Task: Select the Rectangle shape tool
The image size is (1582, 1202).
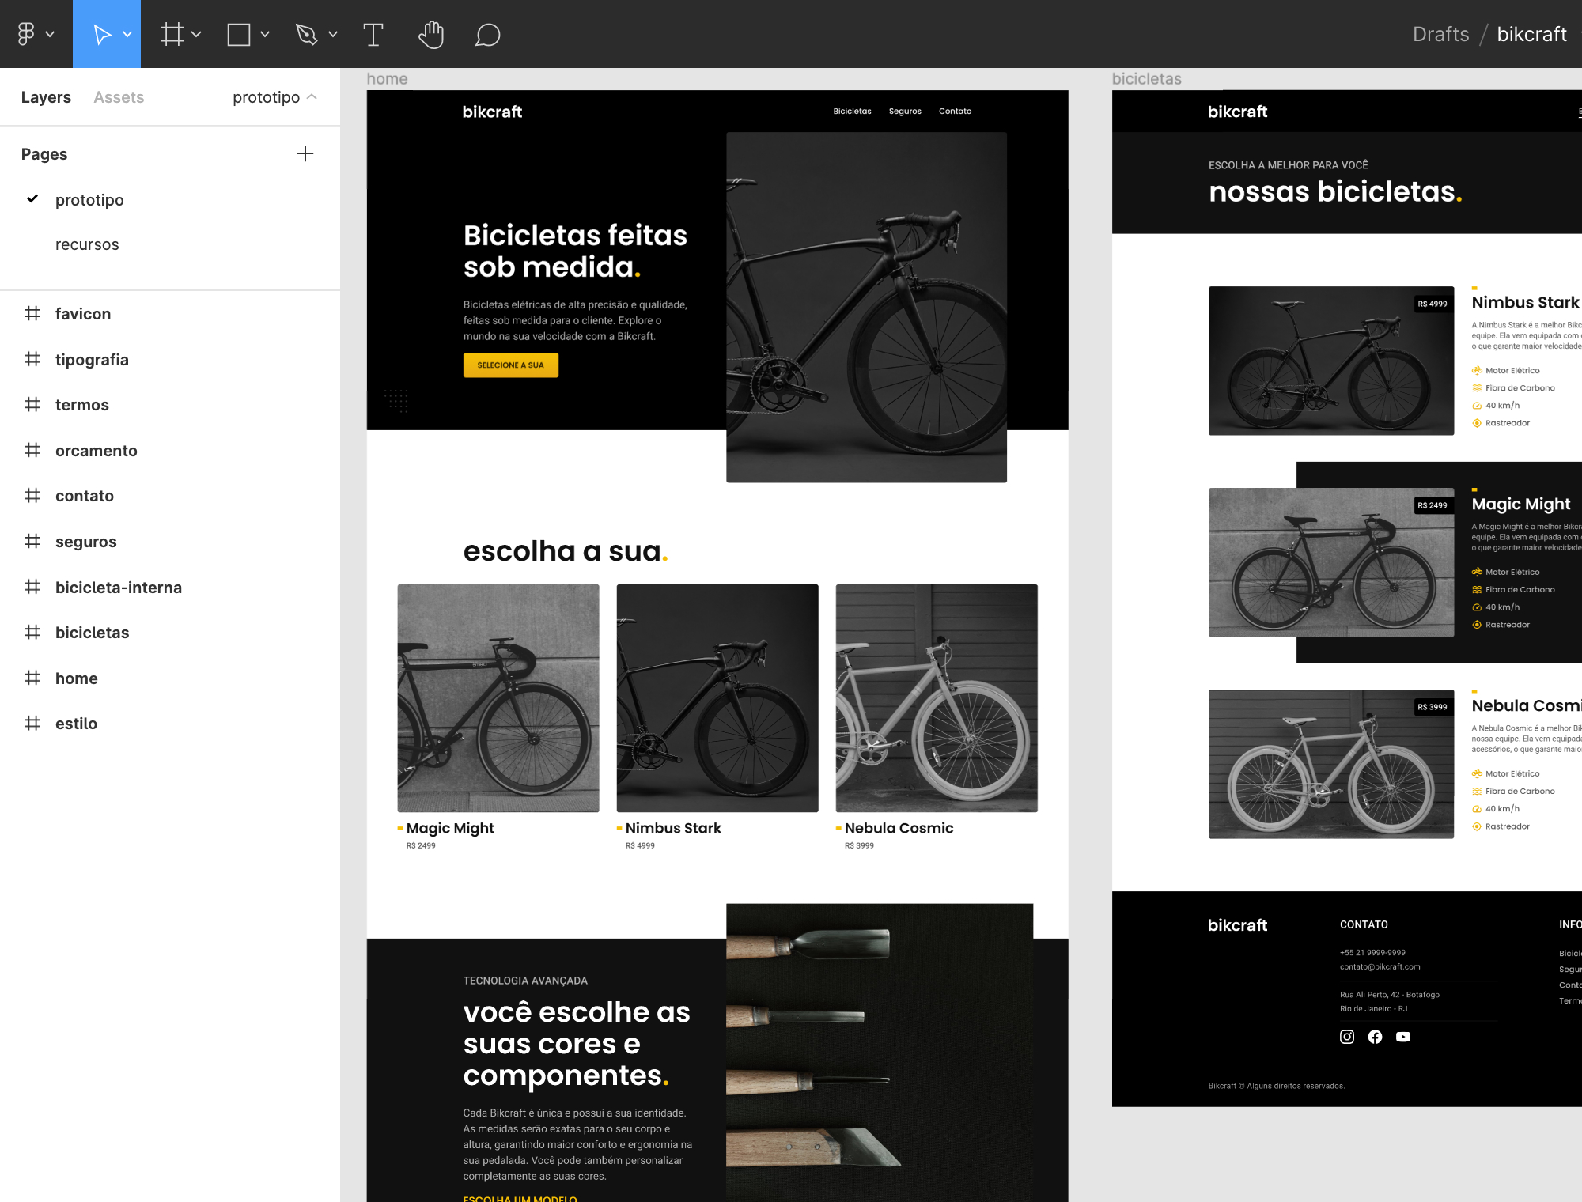Action: (x=238, y=34)
